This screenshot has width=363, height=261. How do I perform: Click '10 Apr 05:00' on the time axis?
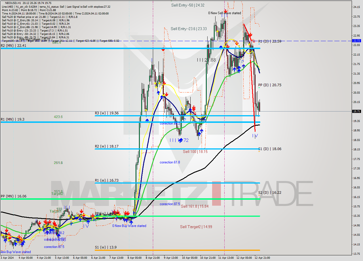[x=190, y=258]
